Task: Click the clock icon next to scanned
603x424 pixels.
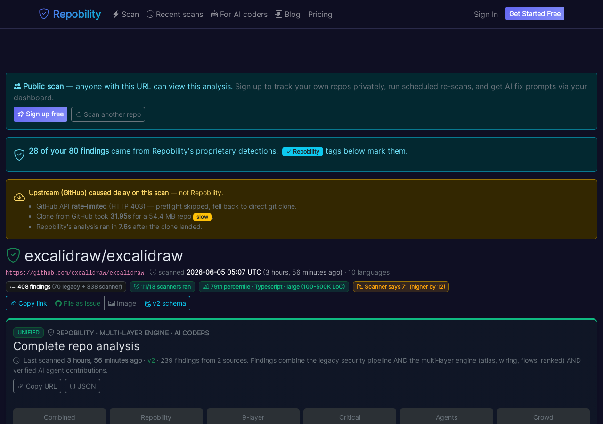Action: [x=153, y=272]
